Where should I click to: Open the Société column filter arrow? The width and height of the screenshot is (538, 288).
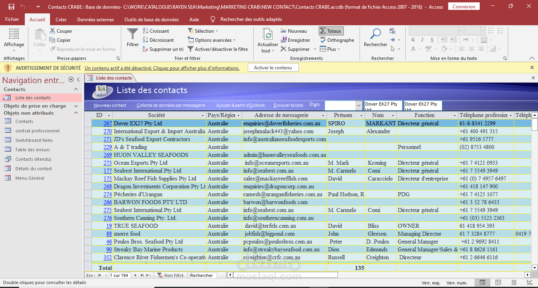pos(203,115)
